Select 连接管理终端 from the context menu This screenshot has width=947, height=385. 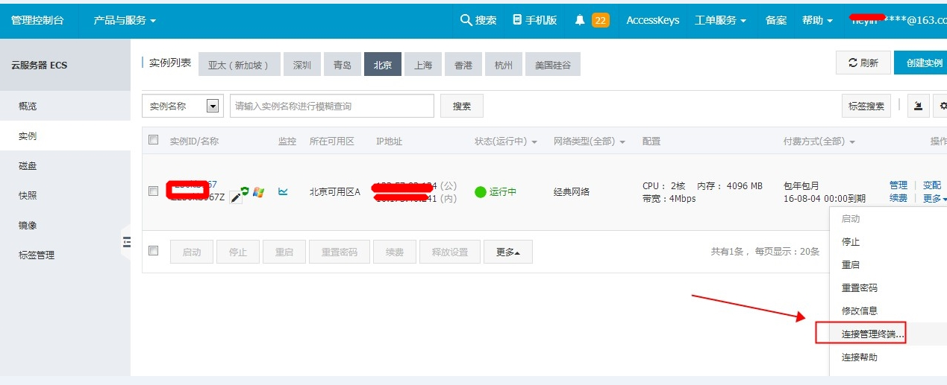pyautogui.click(x=872, y=334)
